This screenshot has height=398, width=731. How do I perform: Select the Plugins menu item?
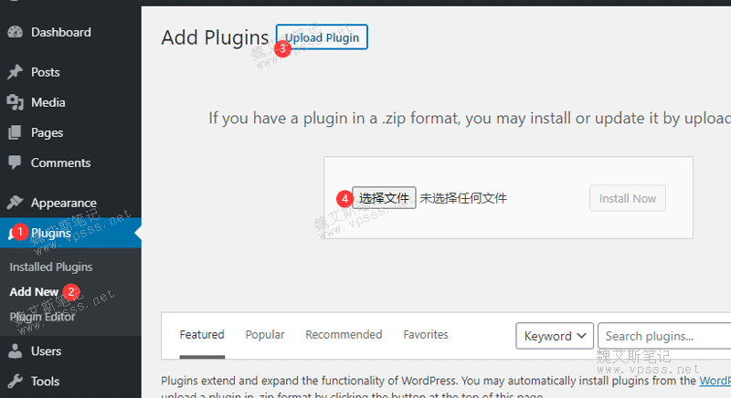70,233
